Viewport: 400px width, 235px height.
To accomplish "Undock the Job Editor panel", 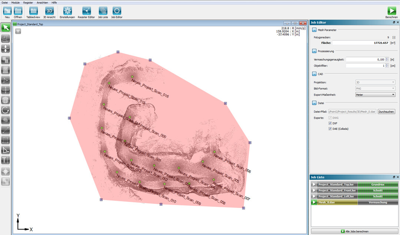I will [394, 23].
